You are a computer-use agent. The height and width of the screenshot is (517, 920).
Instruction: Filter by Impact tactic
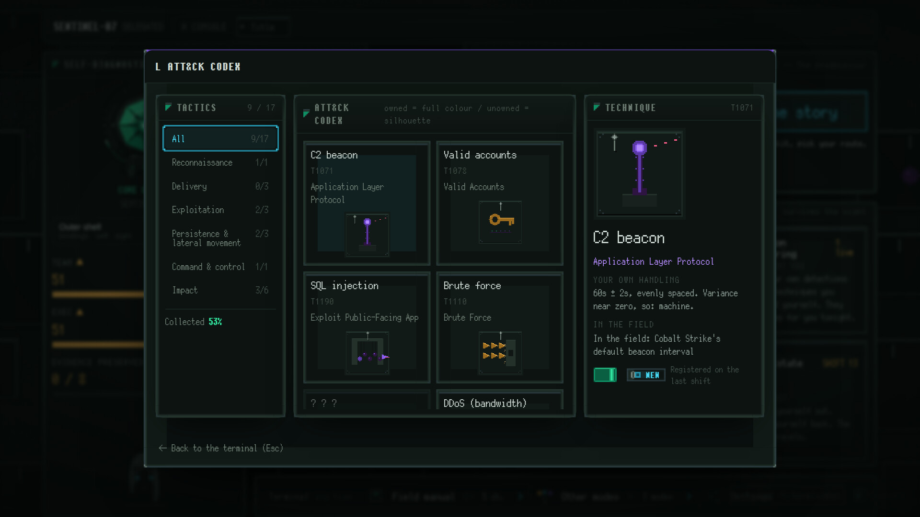pos(220,290)
